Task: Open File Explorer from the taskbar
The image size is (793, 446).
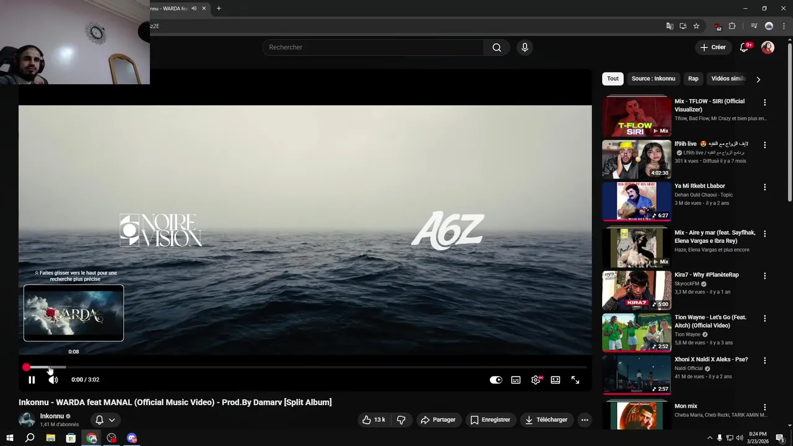Action: click(x=51, y=438)
